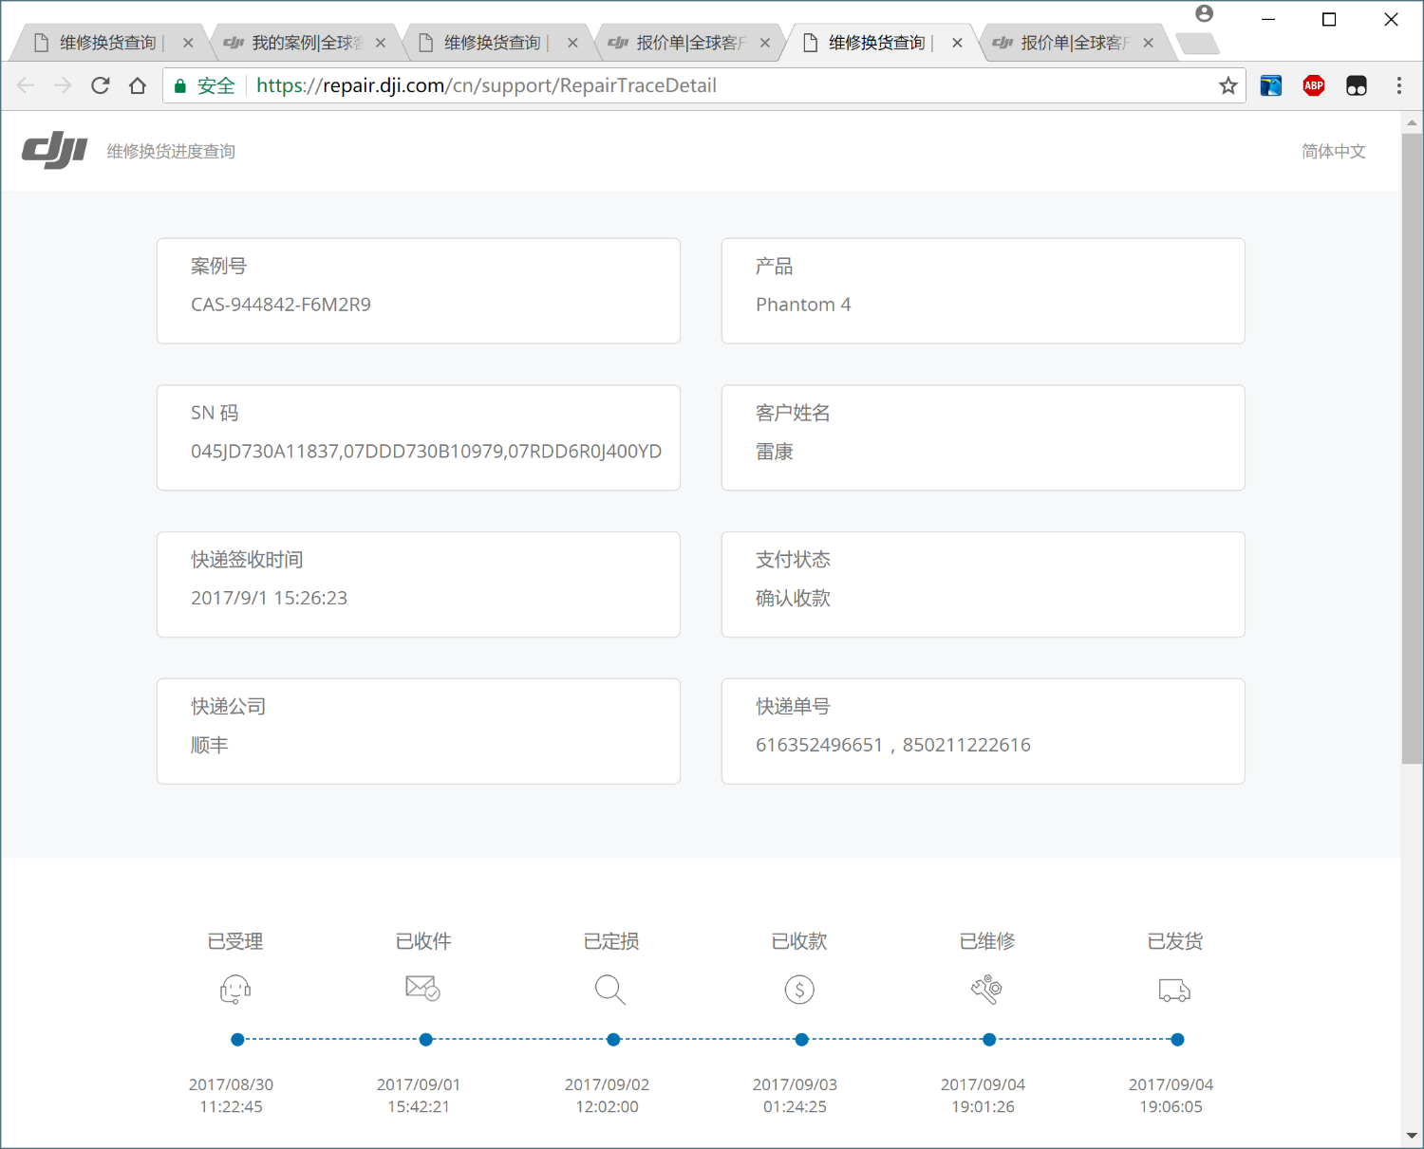Click the 已收款 timeline dot
The width and height of the screenshot is (1424, 1149).
[801, 1040]
